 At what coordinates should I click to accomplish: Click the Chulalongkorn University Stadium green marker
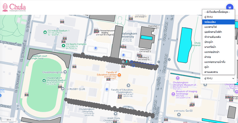(x=44, y=80)
